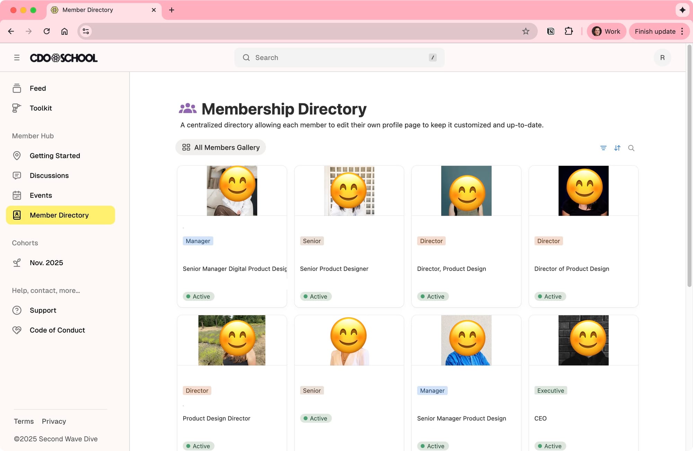Go to Discussions in the sidebar
This screenshot has width=693, height=451.
49,175
